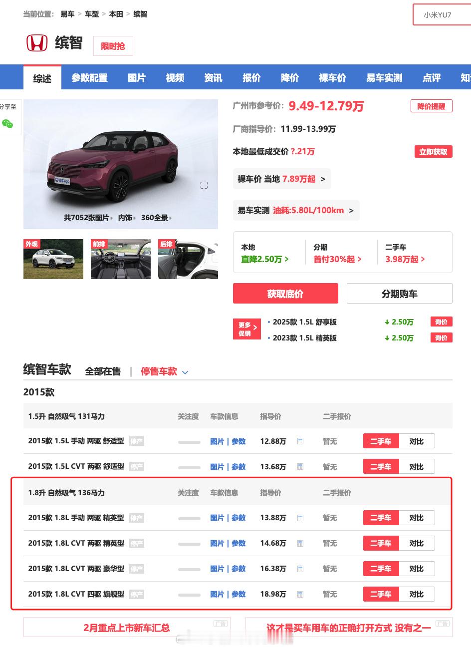Open 后排 rear-seat thumbnail
The height and width of the screenshot is (649, 471).
point(188,259)
